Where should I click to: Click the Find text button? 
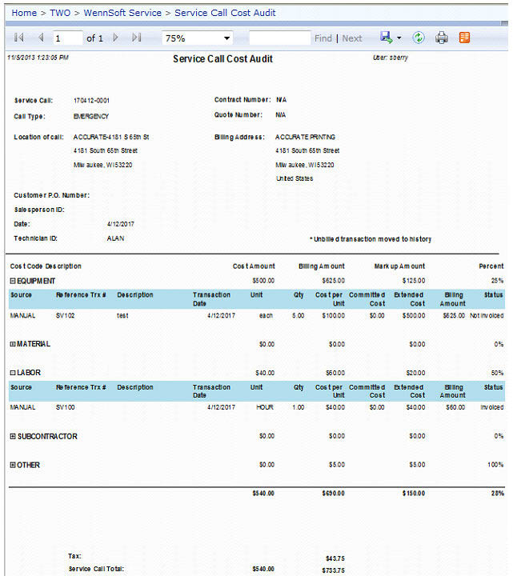point(323,38)
